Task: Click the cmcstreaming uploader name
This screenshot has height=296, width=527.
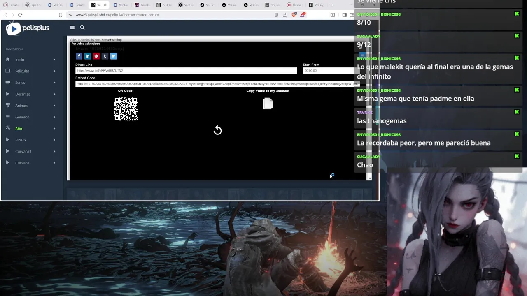Action: click(x=112, y=39)
